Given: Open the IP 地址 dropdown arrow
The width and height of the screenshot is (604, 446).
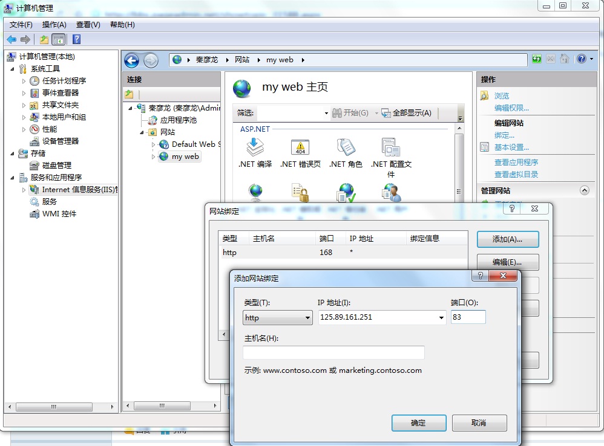Looking at the screenshot, I should point(442,318).
